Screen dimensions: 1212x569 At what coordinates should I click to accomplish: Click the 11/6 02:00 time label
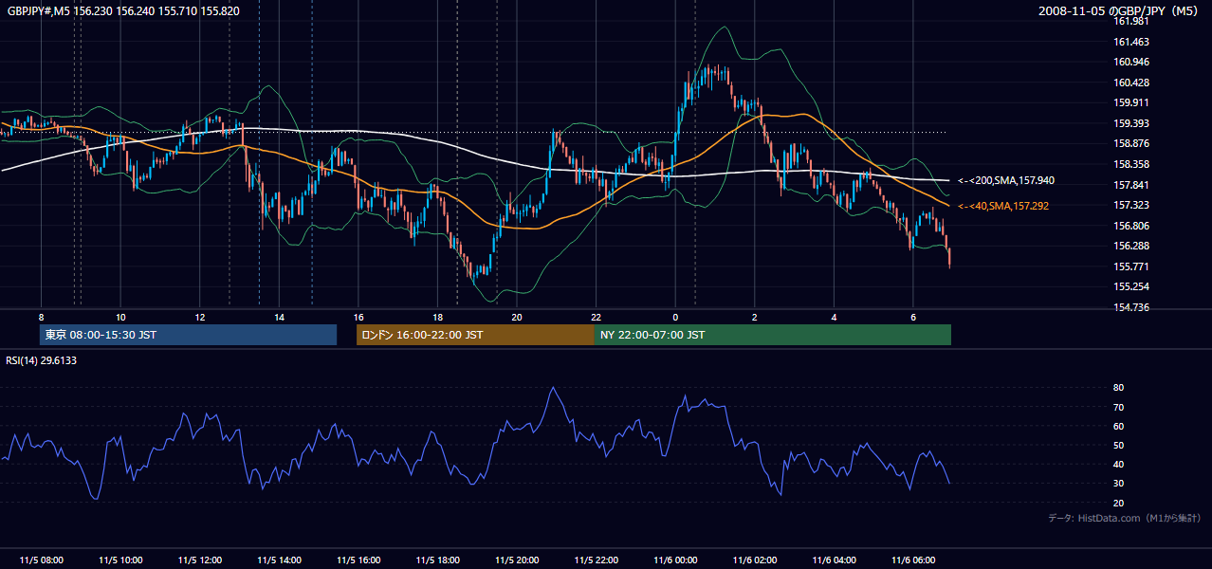(755, 560)
